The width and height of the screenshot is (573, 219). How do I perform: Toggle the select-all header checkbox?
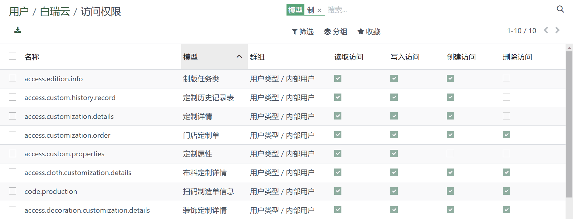(13, 56)
